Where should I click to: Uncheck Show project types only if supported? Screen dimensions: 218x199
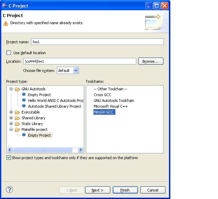tap(9, 158)
